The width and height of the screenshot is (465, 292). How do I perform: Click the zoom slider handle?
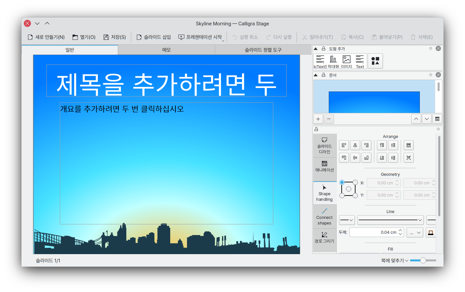tap(423, 260)
